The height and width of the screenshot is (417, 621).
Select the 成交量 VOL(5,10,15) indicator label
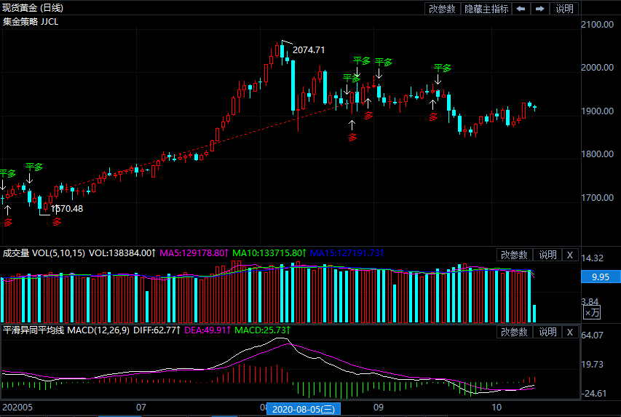coord(44,253)
